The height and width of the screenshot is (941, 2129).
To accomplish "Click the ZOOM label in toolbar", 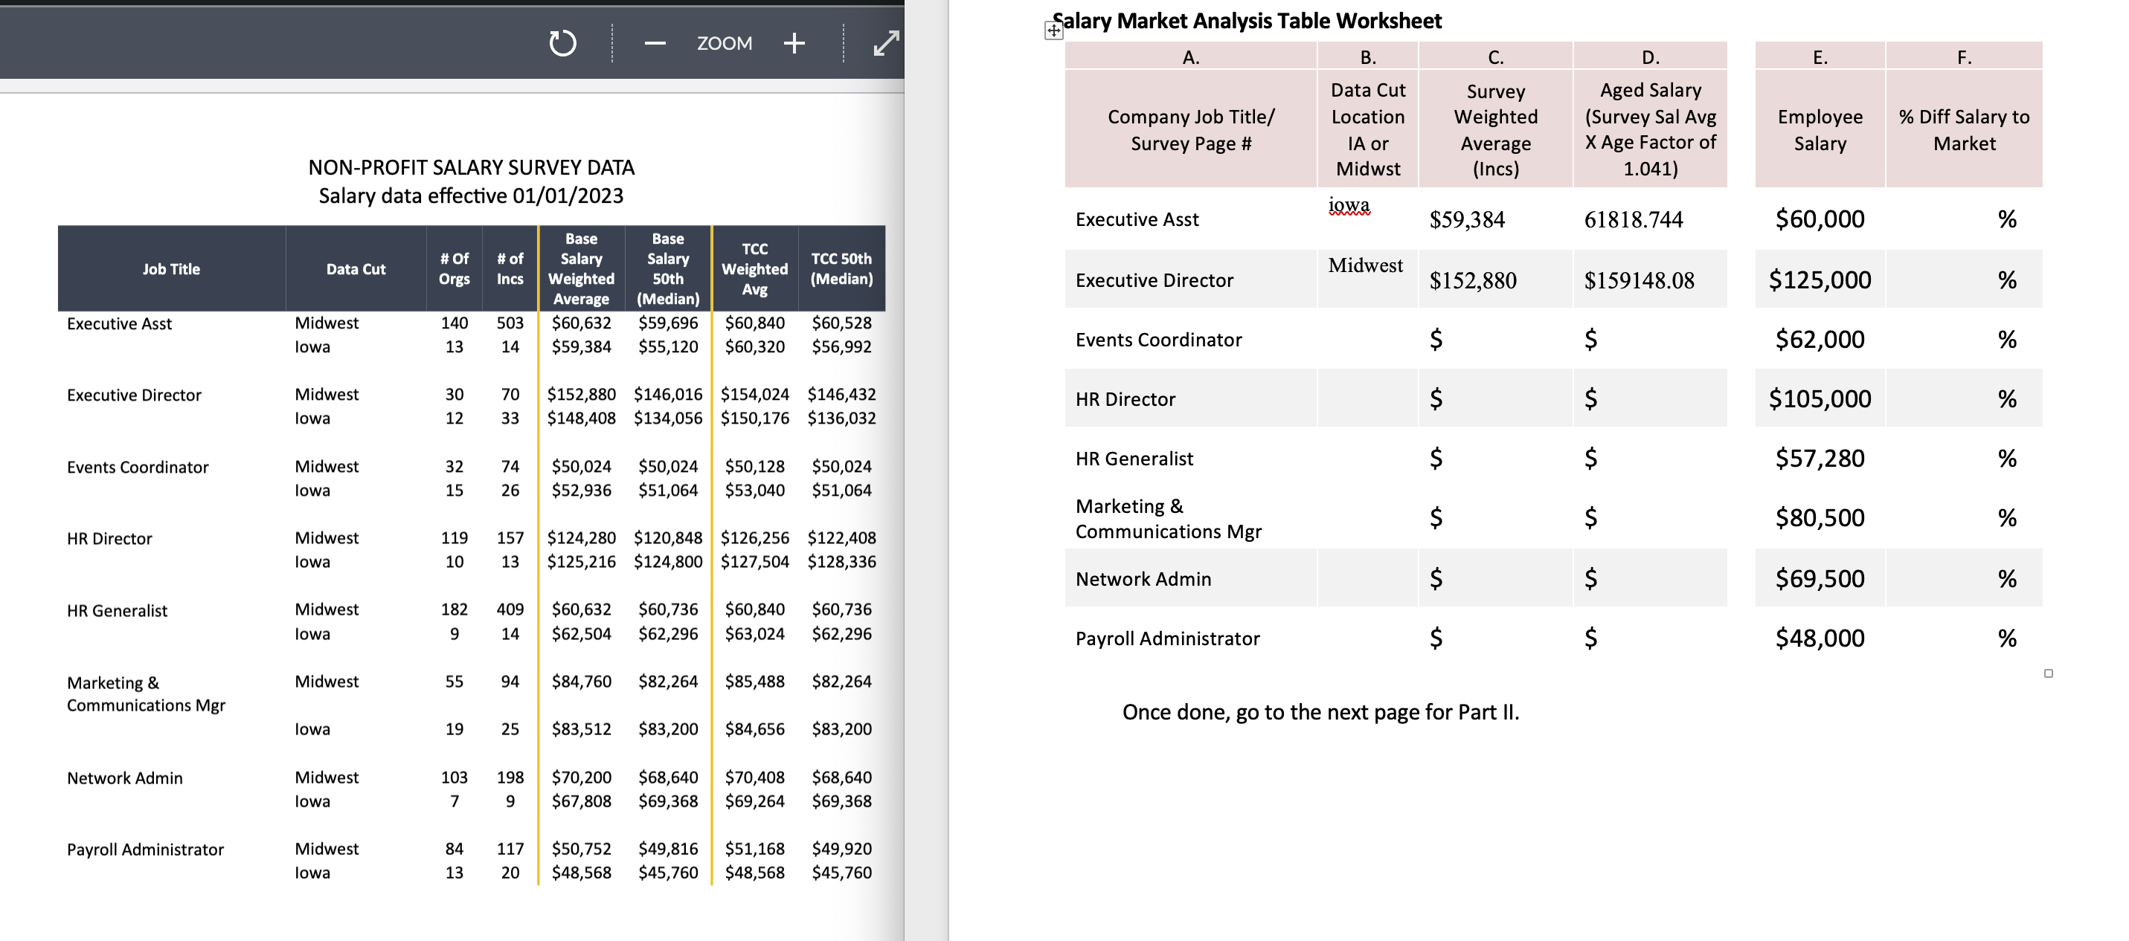I will pos(724,43).
